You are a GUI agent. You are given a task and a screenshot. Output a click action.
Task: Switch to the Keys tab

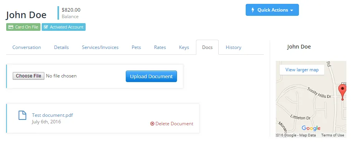tap(184, 47)
